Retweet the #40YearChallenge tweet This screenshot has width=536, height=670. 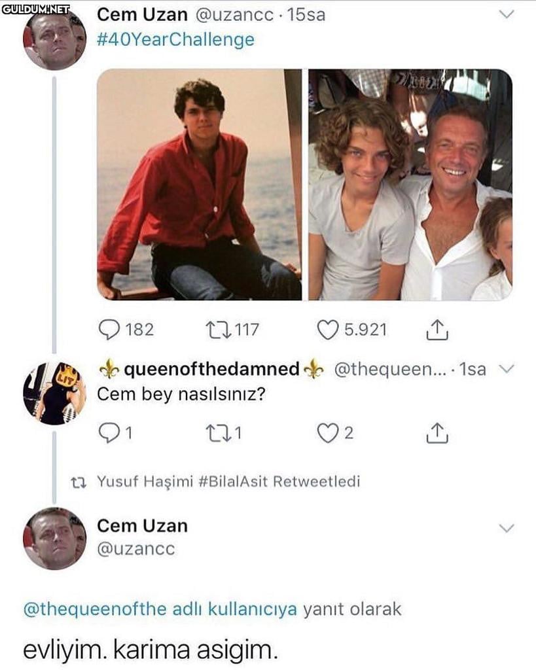217,329
